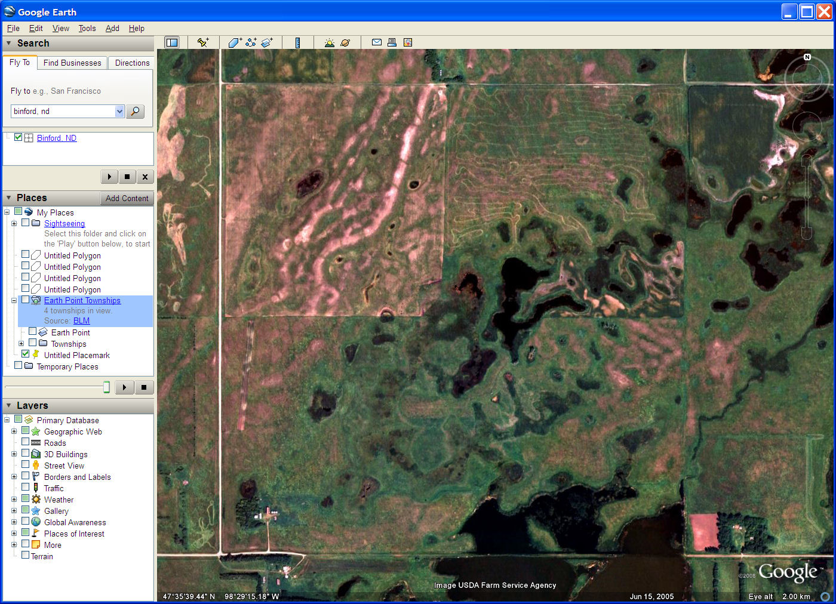Enable the Traffic layer checkbox
Image resolution: width=836 pixels, height=604 pixels.
[25, 488]
